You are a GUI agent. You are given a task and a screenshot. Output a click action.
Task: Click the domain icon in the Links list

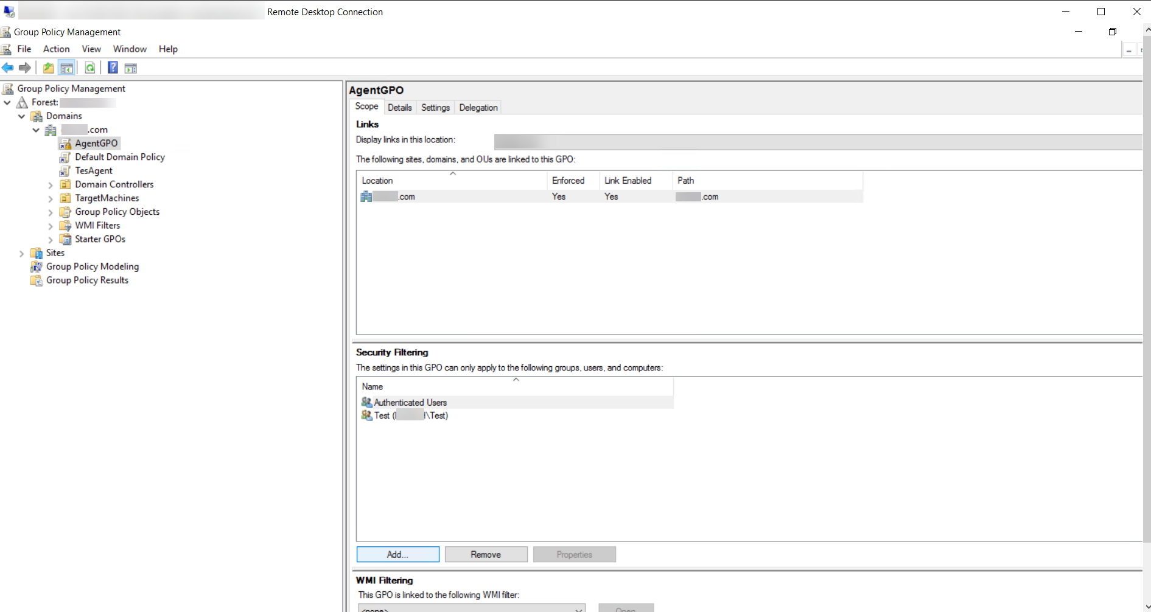click(x=366, y=196)
